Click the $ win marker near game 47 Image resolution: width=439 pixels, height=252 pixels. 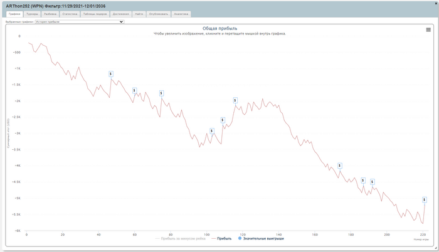click(111, 74)
